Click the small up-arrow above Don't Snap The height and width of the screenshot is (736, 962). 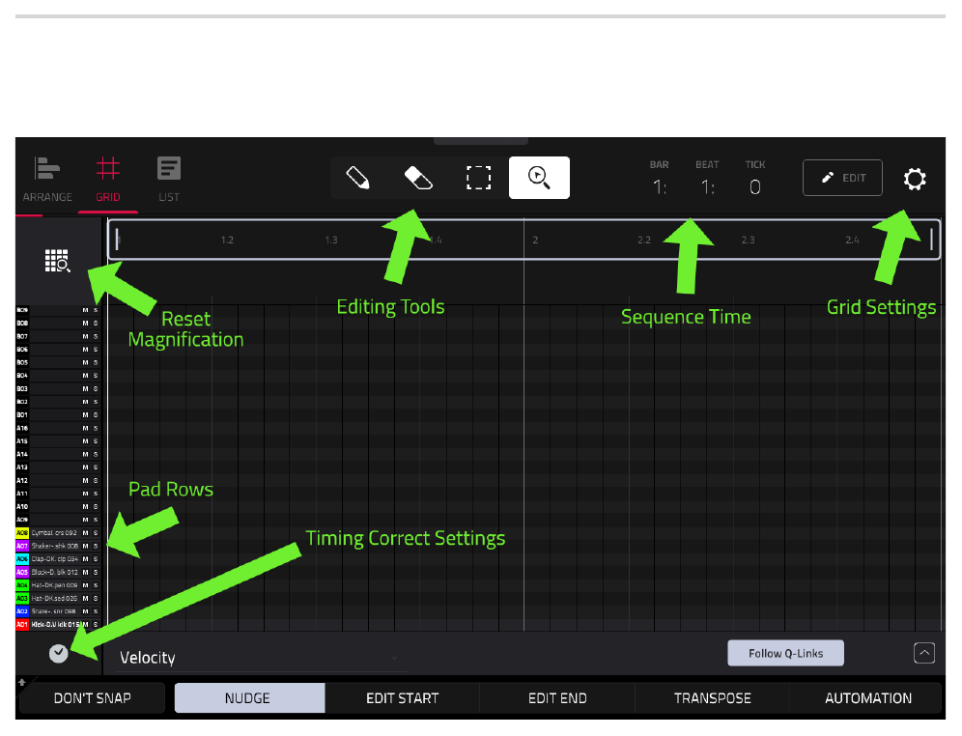[x=22, y=682]
